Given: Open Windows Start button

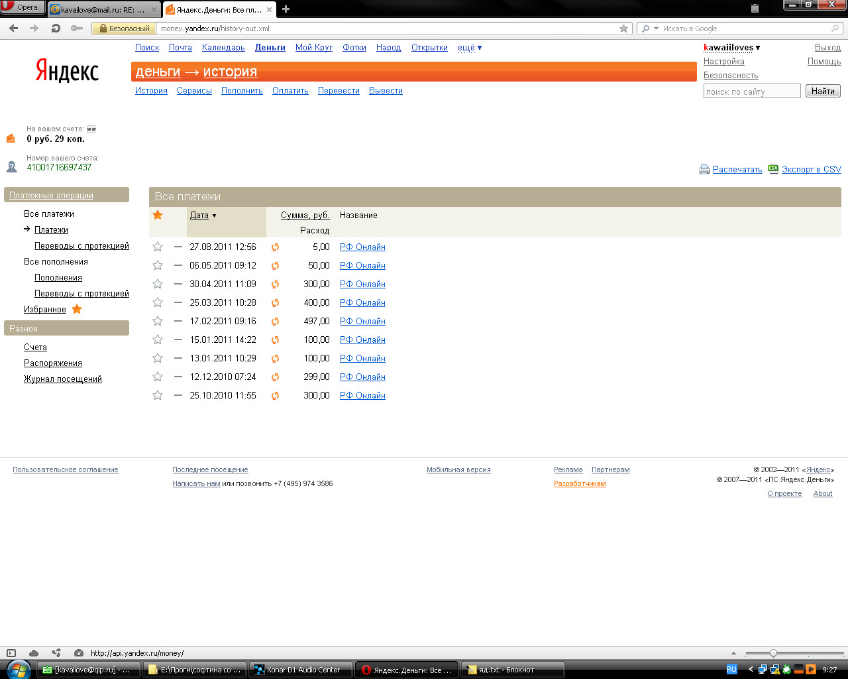Looking at the screenshot, I should (18, 669).
